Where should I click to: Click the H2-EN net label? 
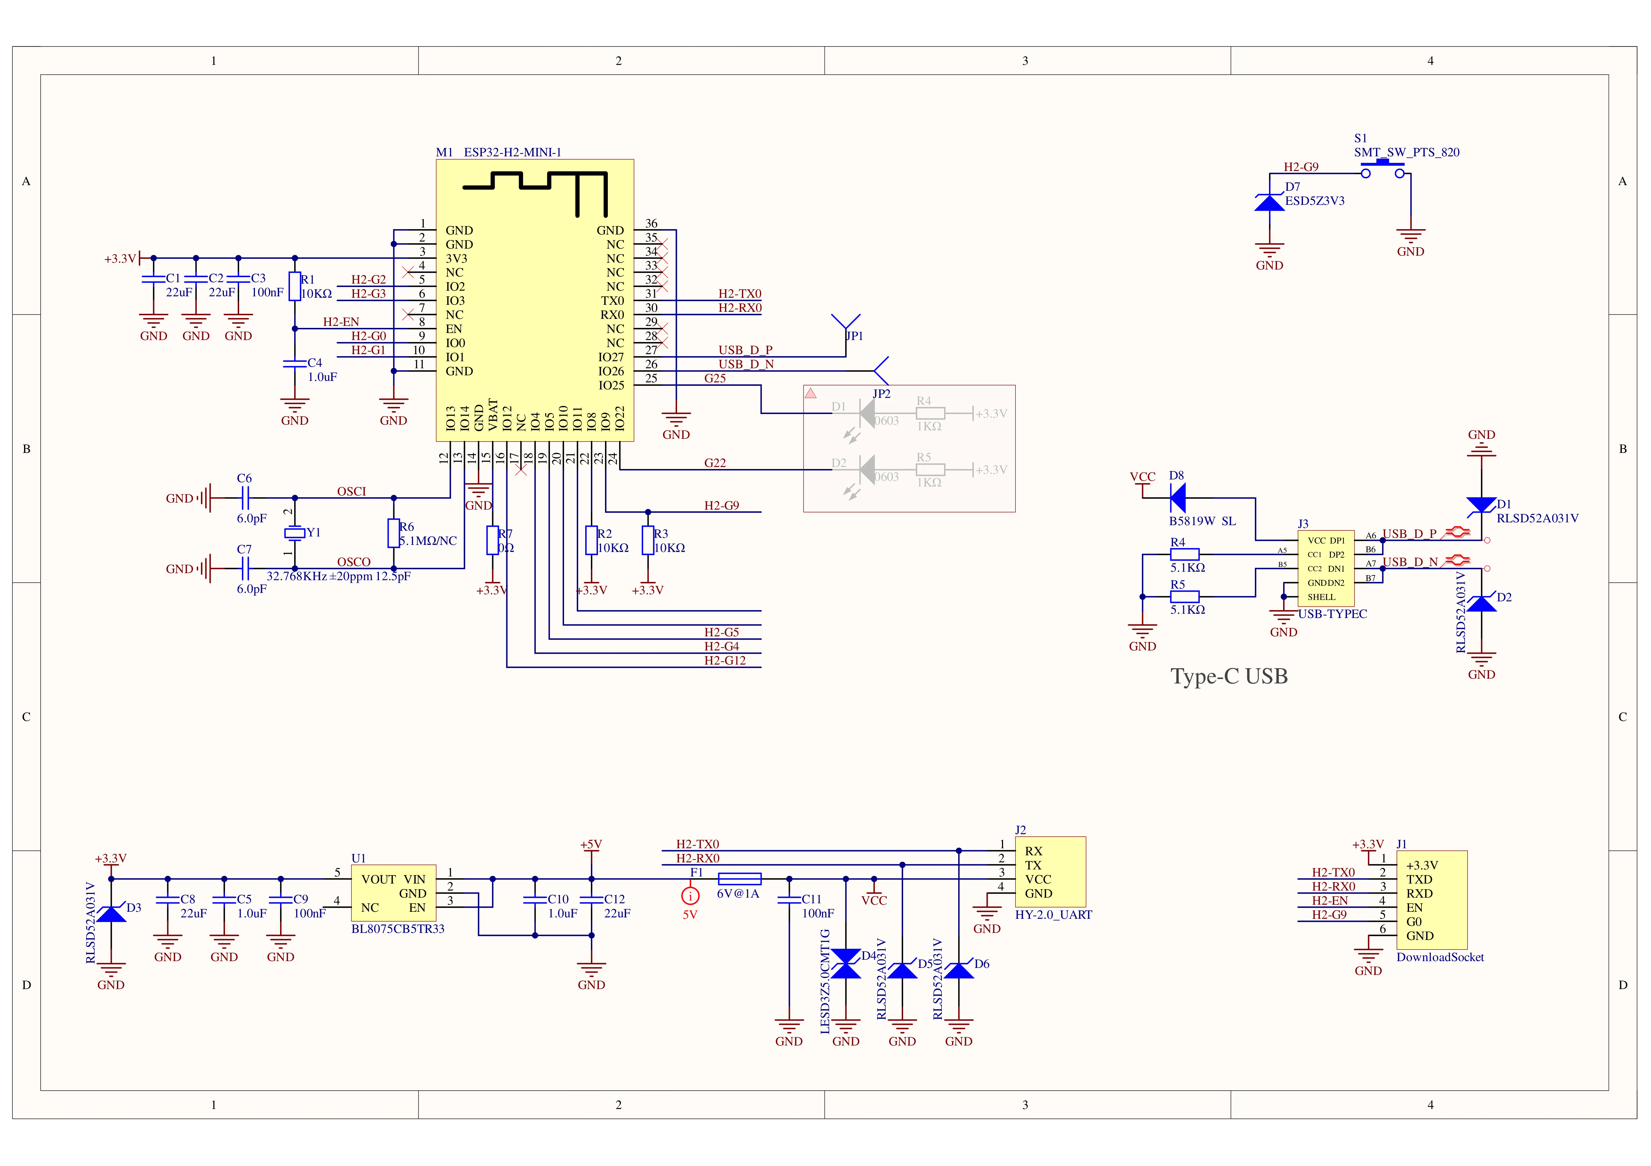point(341,322)
